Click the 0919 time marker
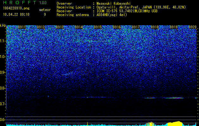 [174, 27]
